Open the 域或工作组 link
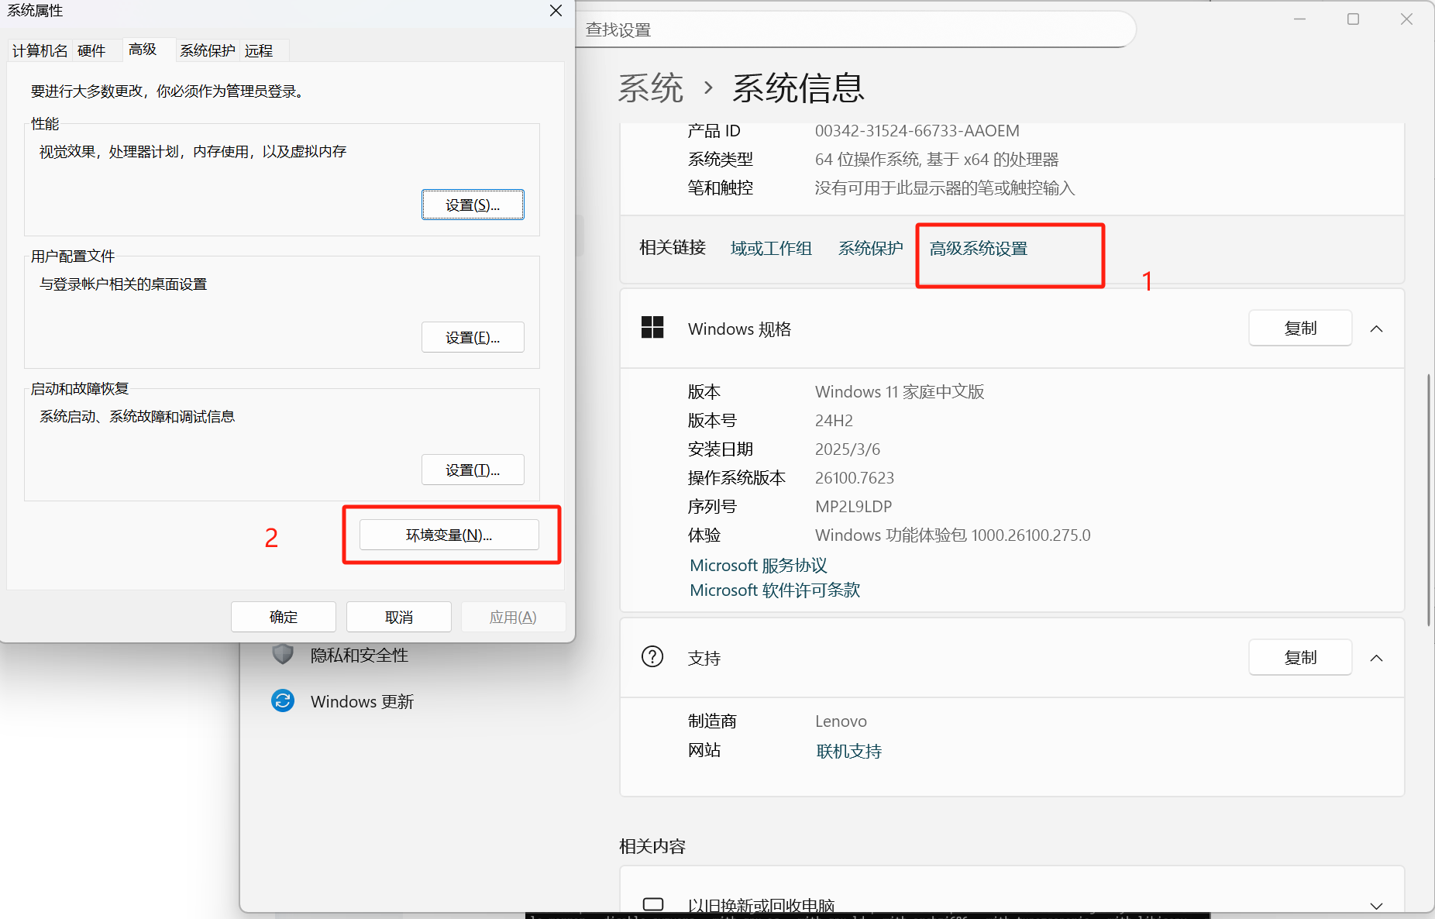The width and height of the screenshot is (1435, 919). coord(771,248)
